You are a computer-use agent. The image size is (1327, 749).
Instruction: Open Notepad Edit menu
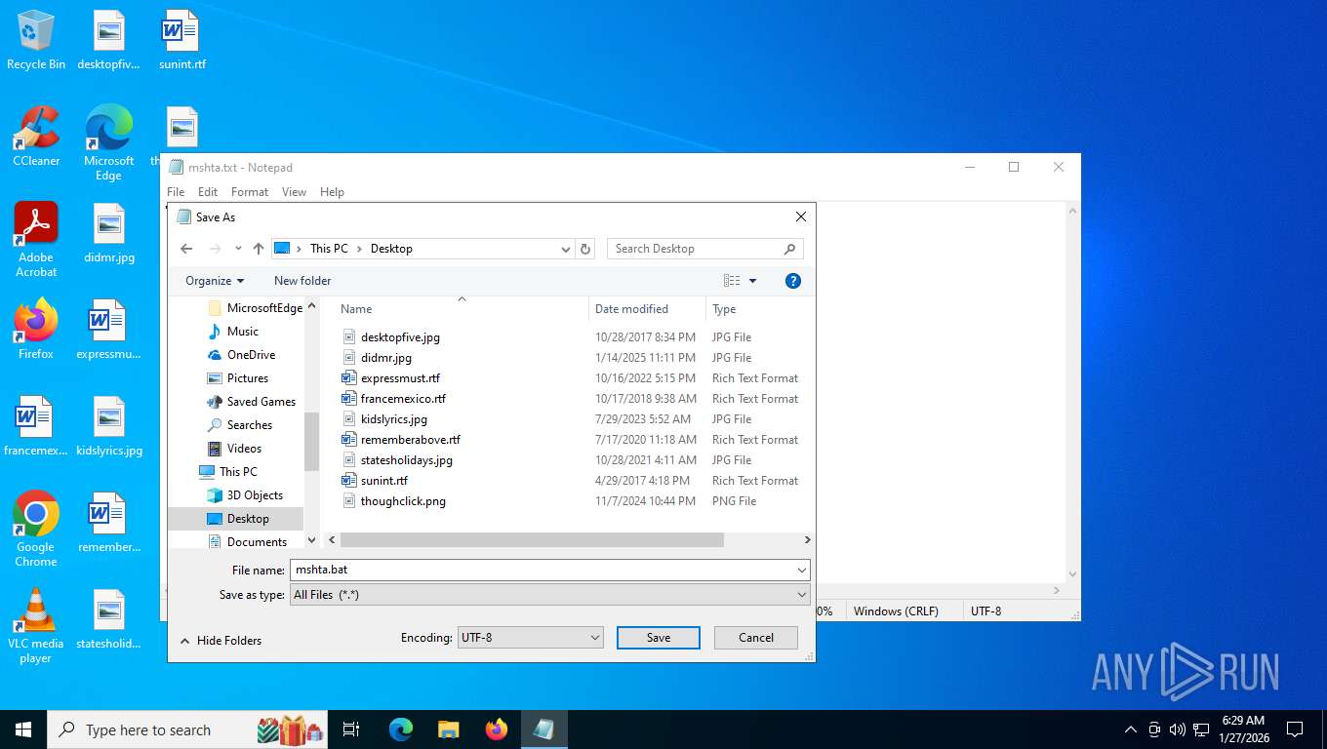[x=208, y=192]
